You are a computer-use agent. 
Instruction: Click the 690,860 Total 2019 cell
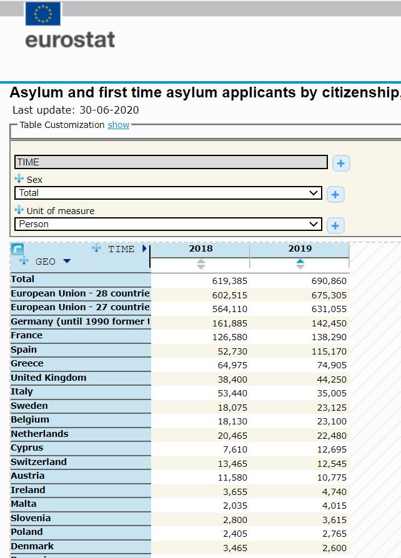point(300,281)
